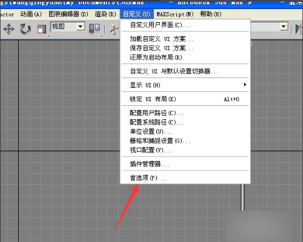Close the 自定义(U) menu header
This screenshot has height=242, width=303.
(137, 14)
